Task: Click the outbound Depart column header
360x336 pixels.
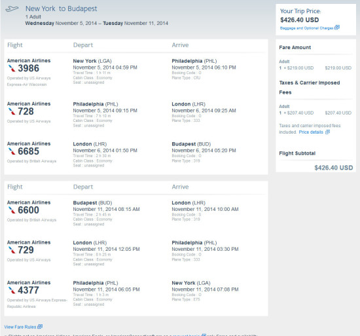Action: tap(83, 45)
